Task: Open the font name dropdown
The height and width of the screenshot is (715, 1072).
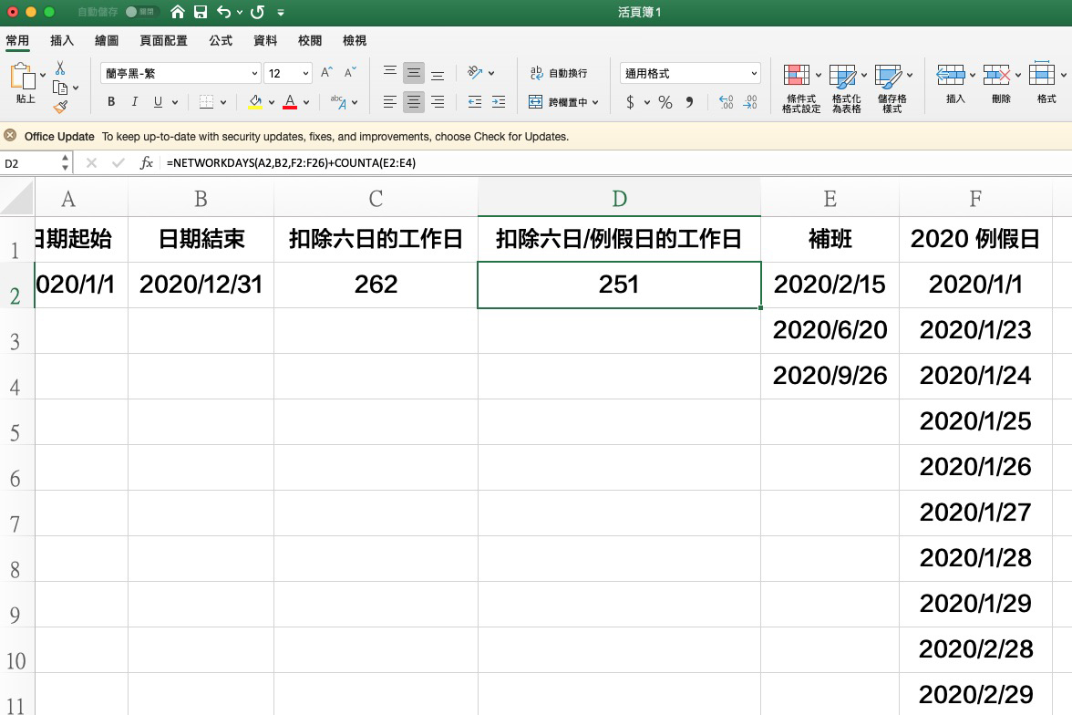Action: pyautogui.click(x=253, y=72)
